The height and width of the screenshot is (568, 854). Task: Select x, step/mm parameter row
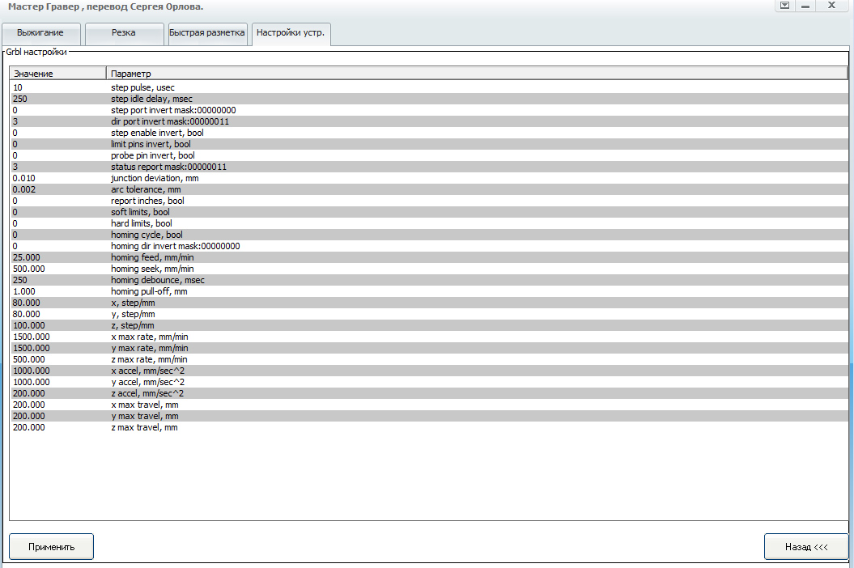pyautogui.click(x=429, y=303)
